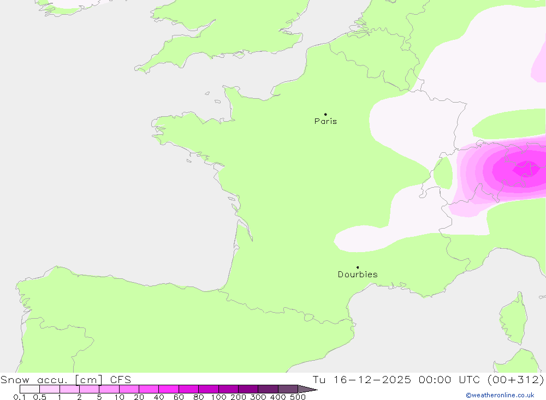Click the 0.1 to 0.5 cm legend swatch
Viewport: 546px width, 400px height.
coord(29,389)
